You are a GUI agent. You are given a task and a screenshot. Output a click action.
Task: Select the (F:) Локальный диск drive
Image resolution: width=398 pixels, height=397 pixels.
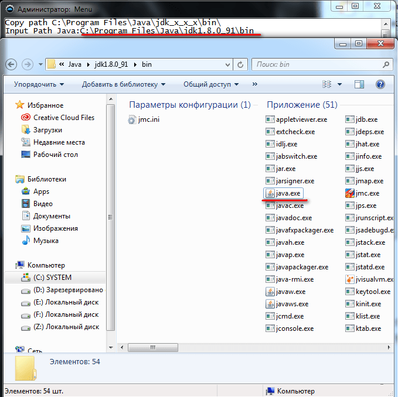pos(66,314)
